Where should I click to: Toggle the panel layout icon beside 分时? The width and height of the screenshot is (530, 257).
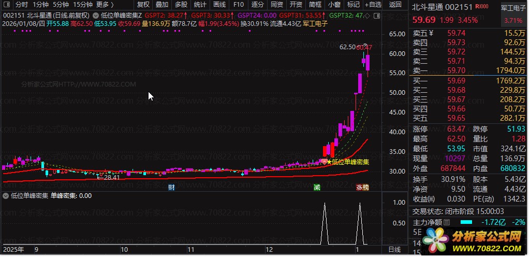tap(7, 4)
